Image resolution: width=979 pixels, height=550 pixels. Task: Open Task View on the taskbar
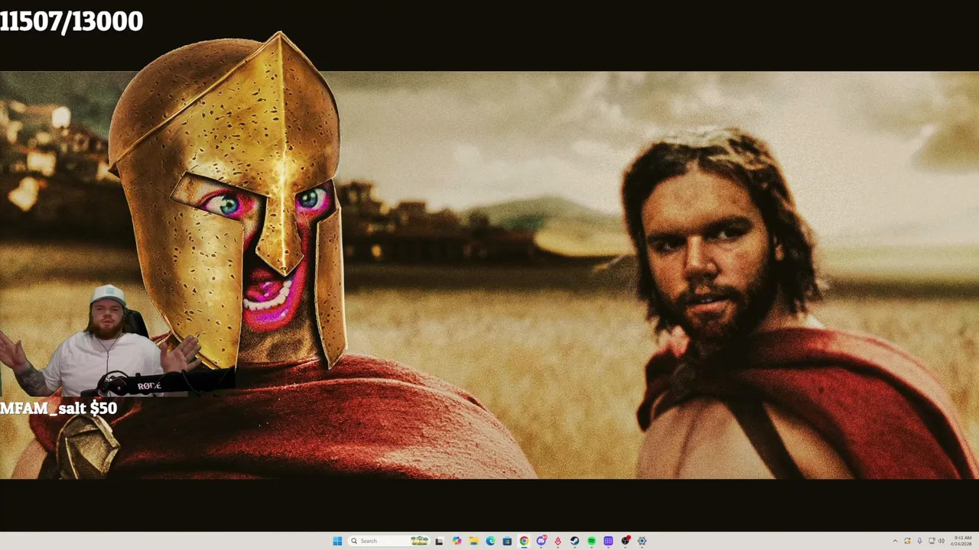tap(439, 541)
